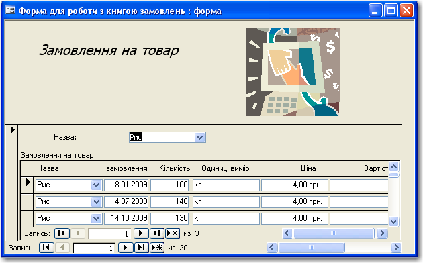The image size is (423, 263).
Task: Select the record selector of the 14.10.2009 row
Action: [x=28, y=219]
